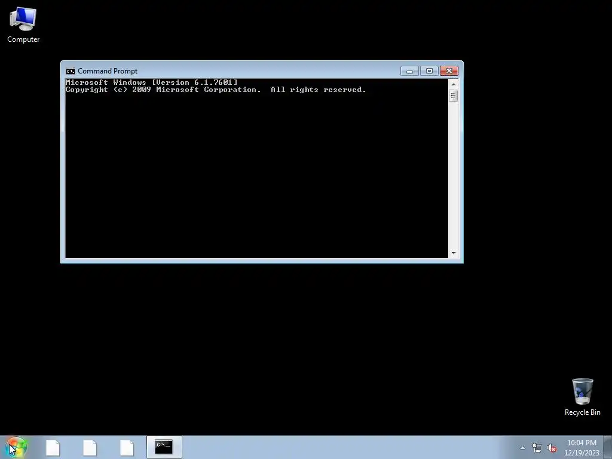Minimize the Command Prompt window
This screenshot has width=612, height=459.
coord(409,71)
